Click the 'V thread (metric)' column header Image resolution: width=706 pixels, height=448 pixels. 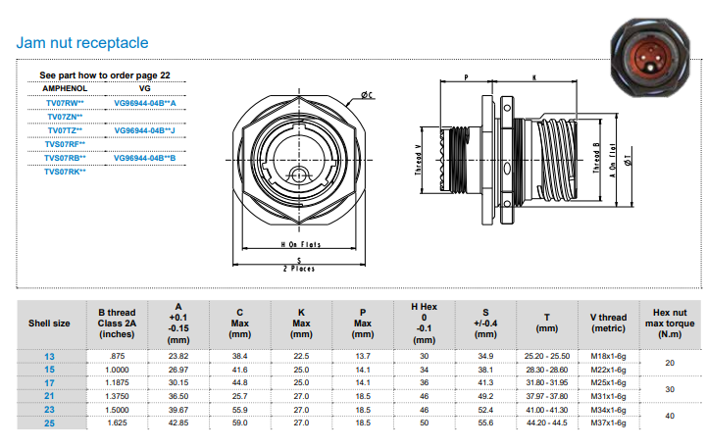[608, 323]
